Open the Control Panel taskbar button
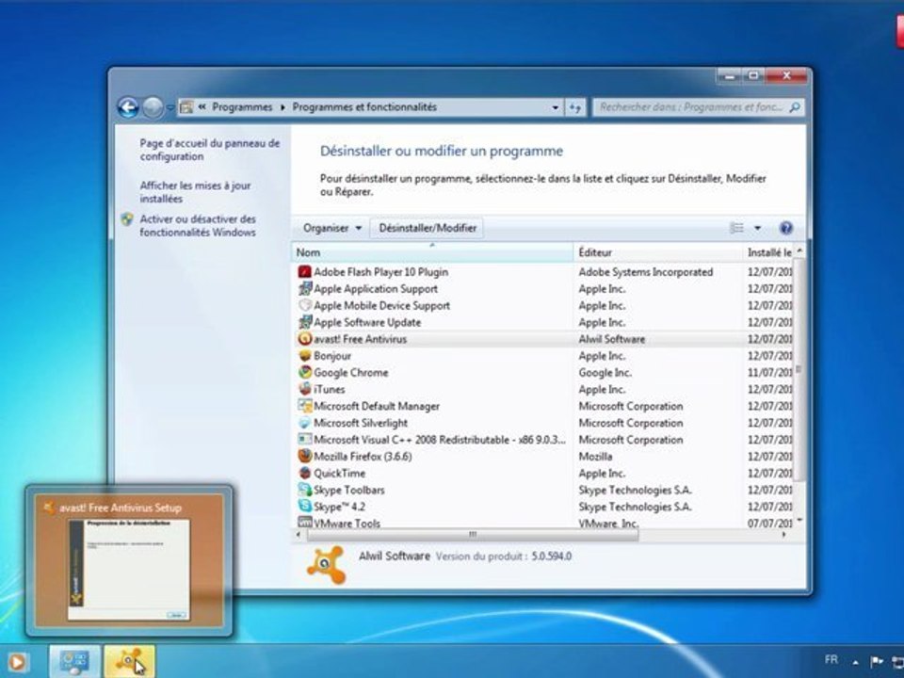 pos(74,661)
